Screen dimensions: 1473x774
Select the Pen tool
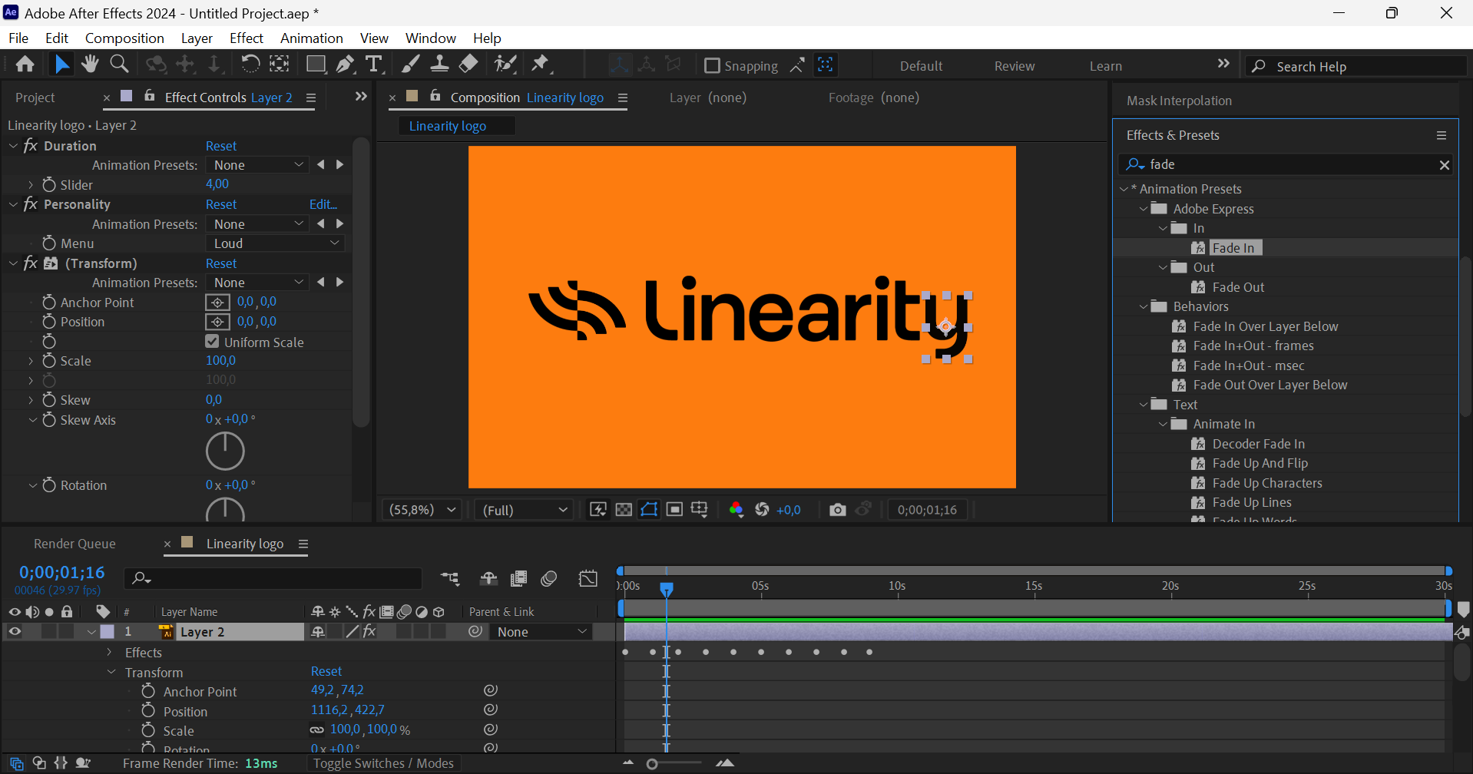click(x=346, y=64)
